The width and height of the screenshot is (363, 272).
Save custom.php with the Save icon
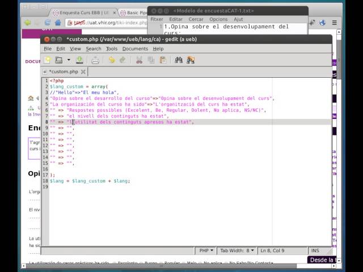(x=79, y=60)
